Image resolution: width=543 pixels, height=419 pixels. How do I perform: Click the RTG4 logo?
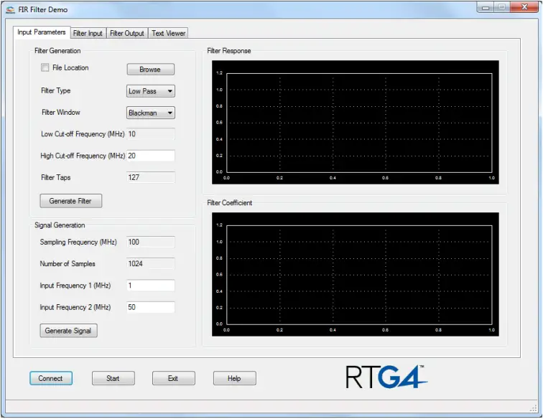click(385, 377)
